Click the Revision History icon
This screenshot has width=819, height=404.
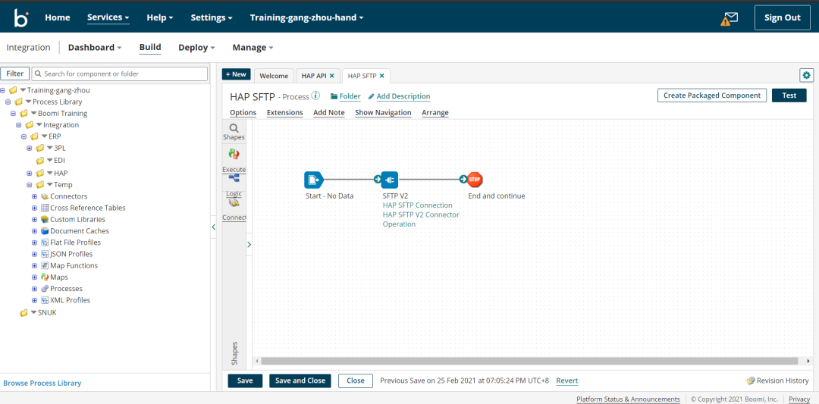coord(751,381)
